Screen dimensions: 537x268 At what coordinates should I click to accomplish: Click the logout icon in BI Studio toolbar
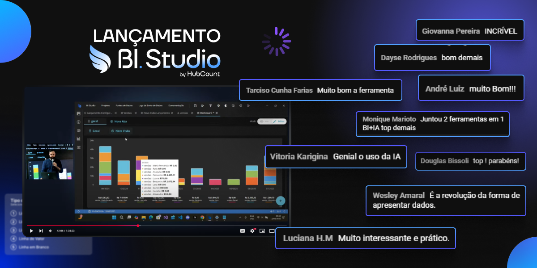(x=248, y=105)
